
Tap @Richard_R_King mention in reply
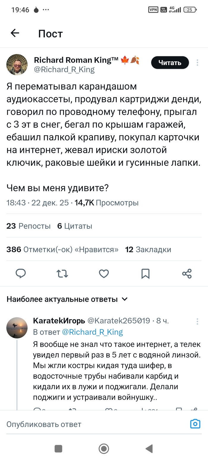tap(92, 332)
